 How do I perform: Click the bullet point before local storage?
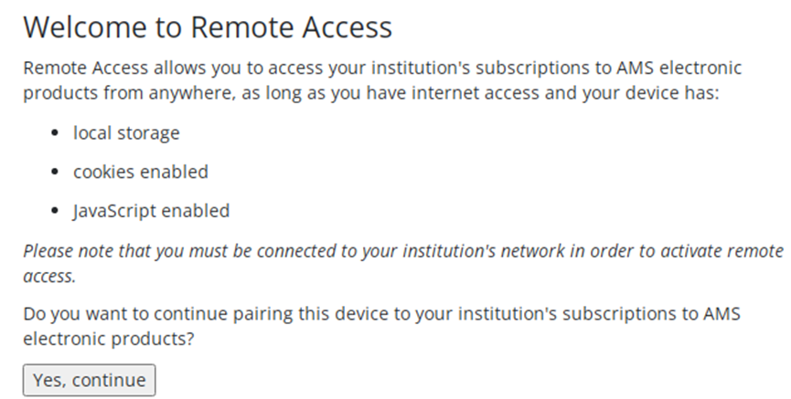tap(55, 133)
